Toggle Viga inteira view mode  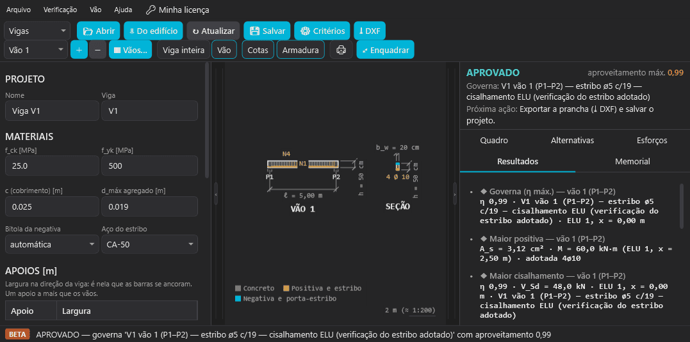pyautogui.click(x=183, y=50)
